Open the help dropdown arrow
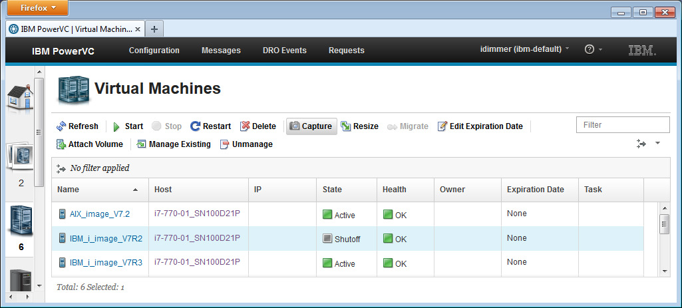 point(601,50)
